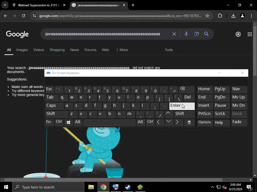Tap Mv Up key on On-Screen Keyboard

click(x=239, y=98)
